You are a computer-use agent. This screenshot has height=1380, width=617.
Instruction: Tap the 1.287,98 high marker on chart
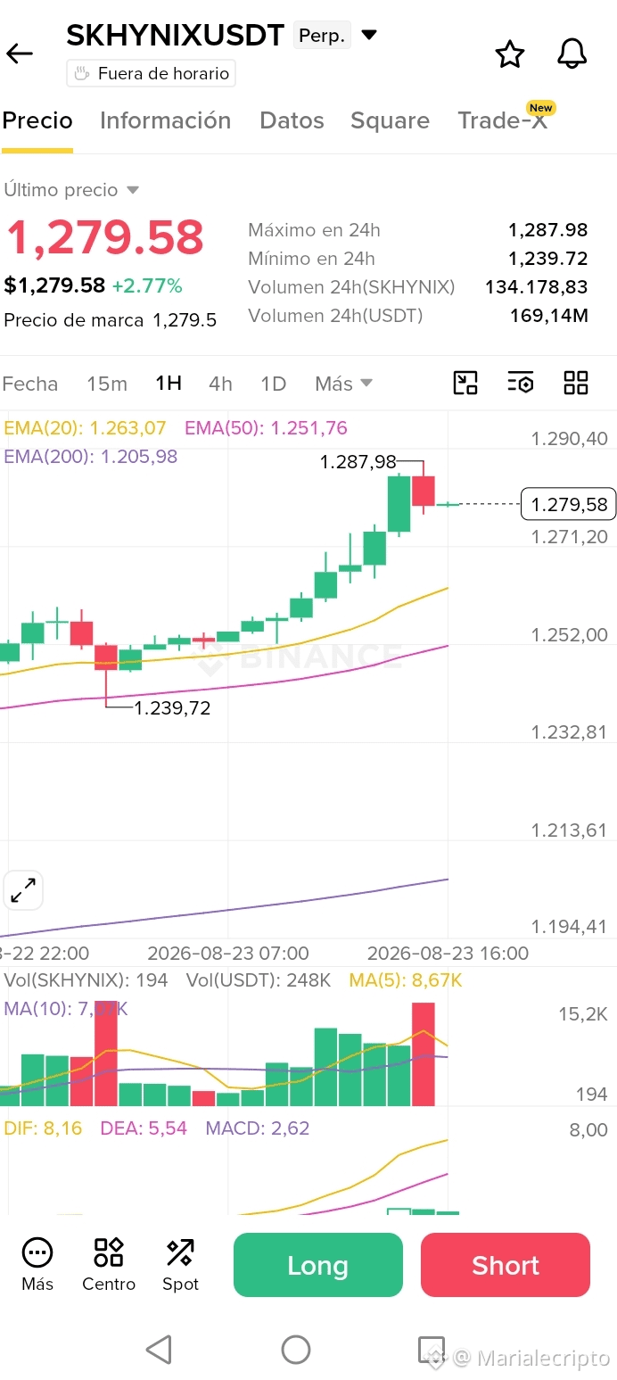pos(358,462)
